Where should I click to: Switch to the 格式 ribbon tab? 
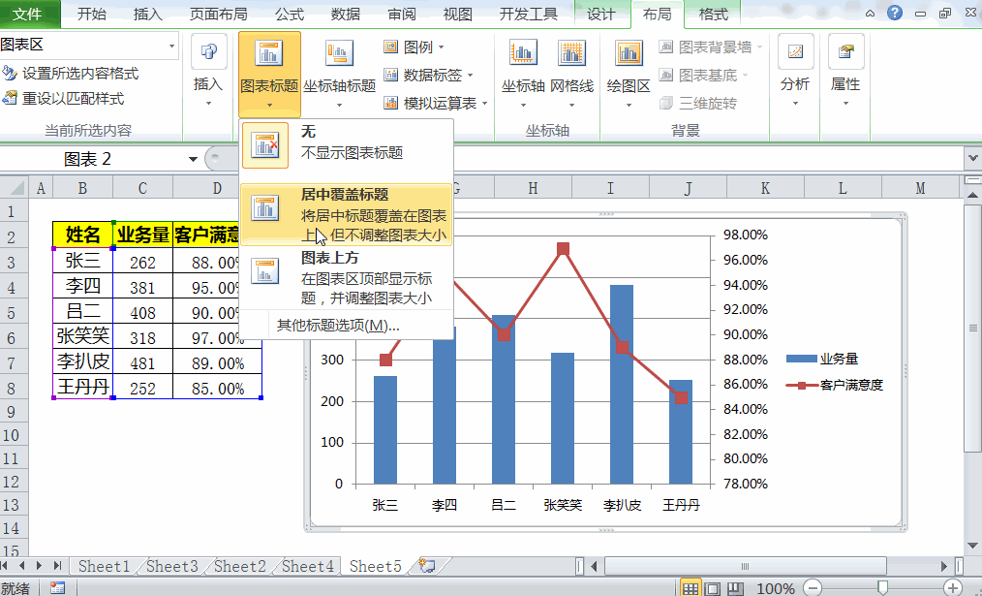(712, 15)
